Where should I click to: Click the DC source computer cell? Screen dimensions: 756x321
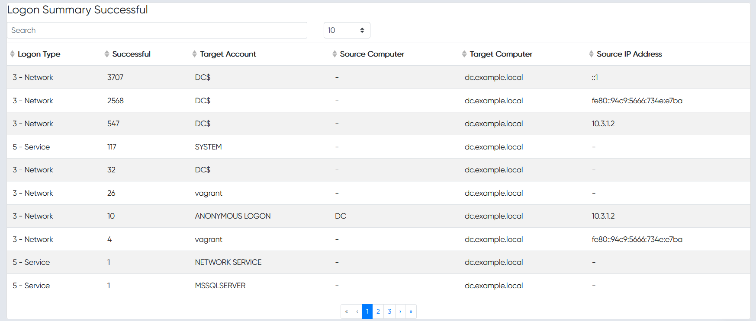tap(341, 216)
